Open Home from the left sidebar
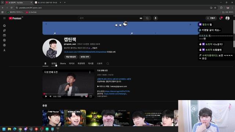Image resolution: width=235 pixels, height=132 pixels. (4, 25)
